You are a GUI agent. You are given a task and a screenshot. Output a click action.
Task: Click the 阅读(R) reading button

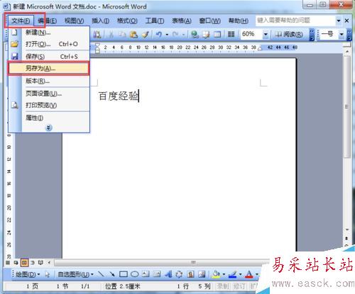289,35
